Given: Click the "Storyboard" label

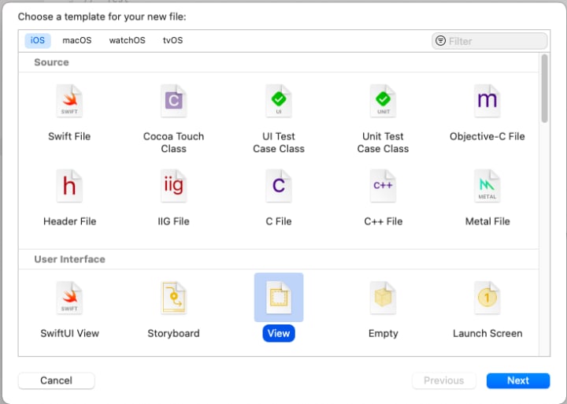Looking at the screenshot, I should pyautogui.click(x=173, y=333).
